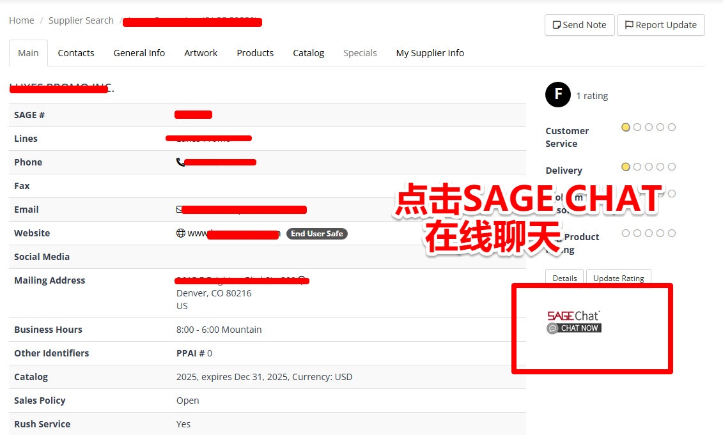Click the "Social Media" row label
Viewport: 723px width, 435px height.
pos(42,257)
